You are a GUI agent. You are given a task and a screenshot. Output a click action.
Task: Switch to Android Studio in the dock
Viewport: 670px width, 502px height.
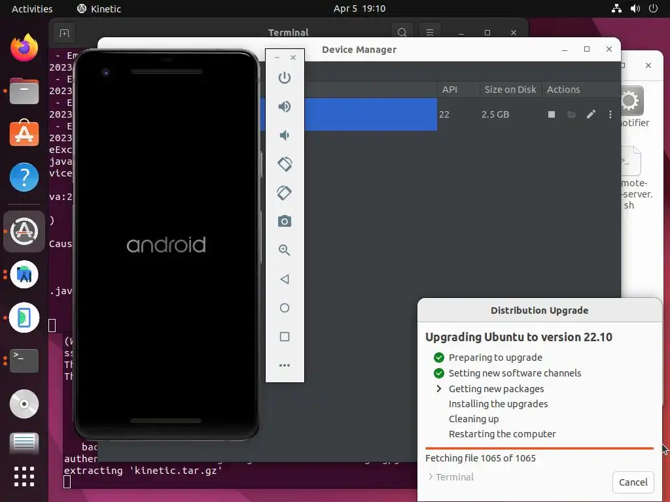coord(24,275)
